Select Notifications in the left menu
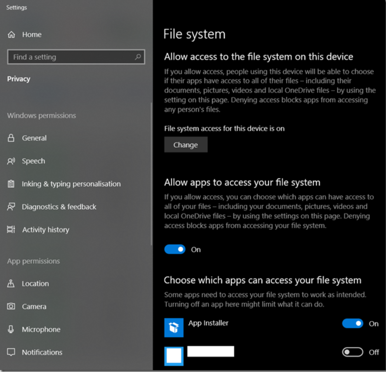This screenshot has height=372, width=386. click(42, 352)
